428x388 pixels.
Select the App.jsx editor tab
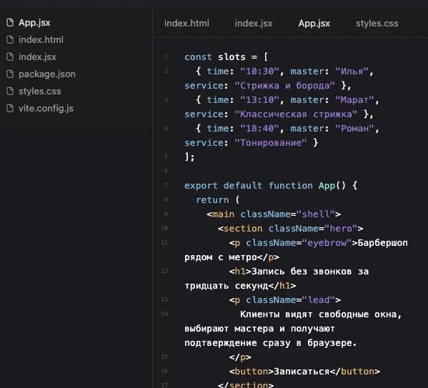(x=314, y=24)
